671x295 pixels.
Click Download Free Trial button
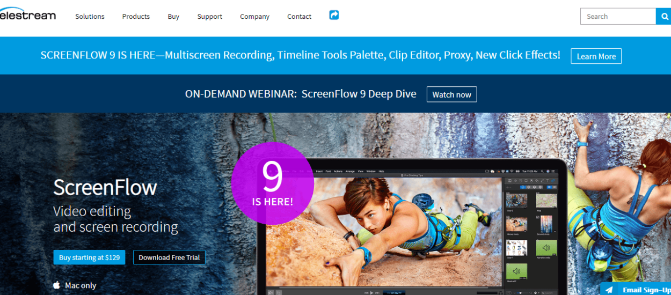(x=169, y=257)
